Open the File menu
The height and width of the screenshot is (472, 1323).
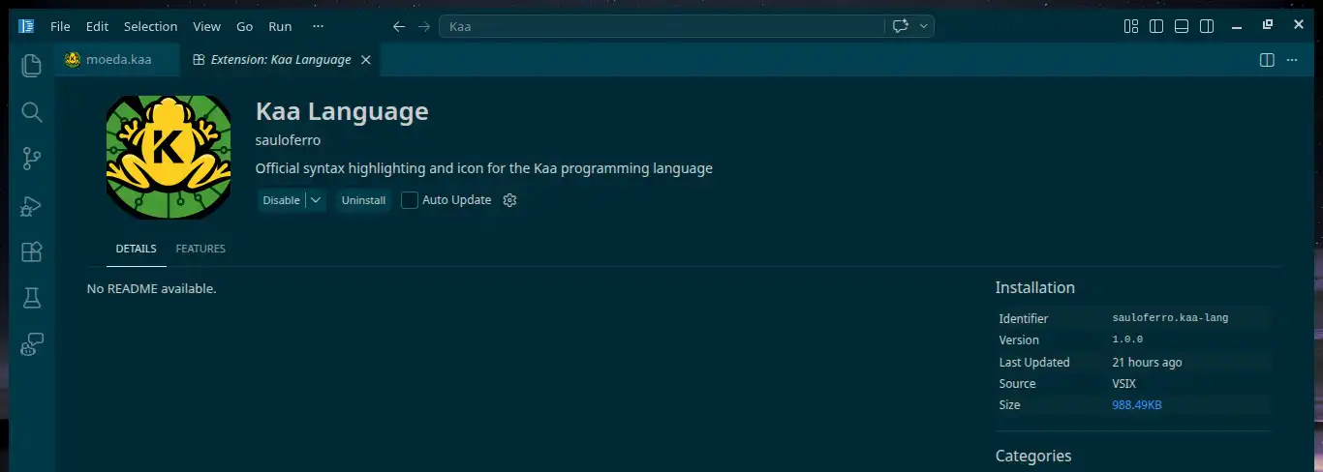coord(60,26)
